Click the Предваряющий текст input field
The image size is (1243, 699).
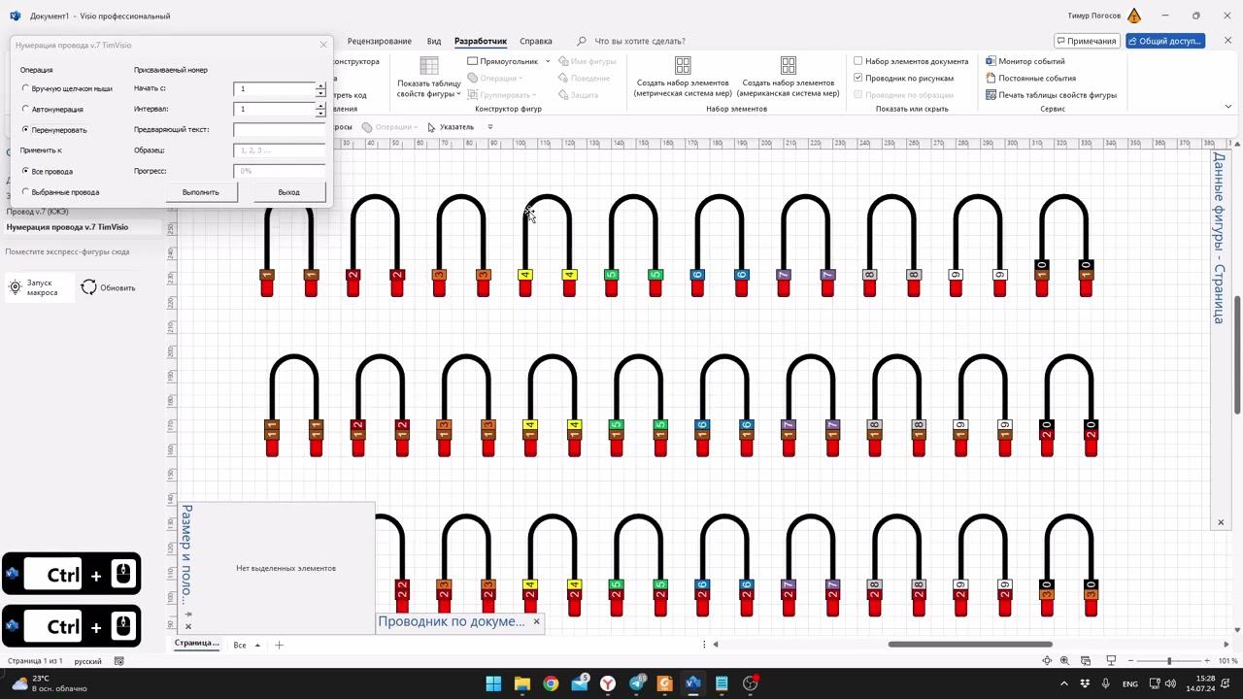pos(280,129)
